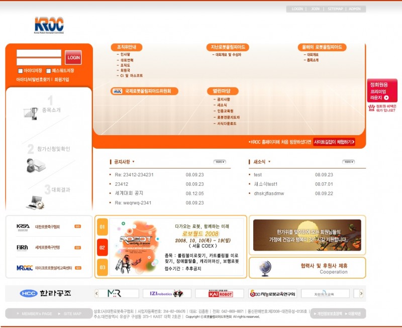Open the 세계대회 공지 notice link
402x328 pixels.
coord(129,193)
